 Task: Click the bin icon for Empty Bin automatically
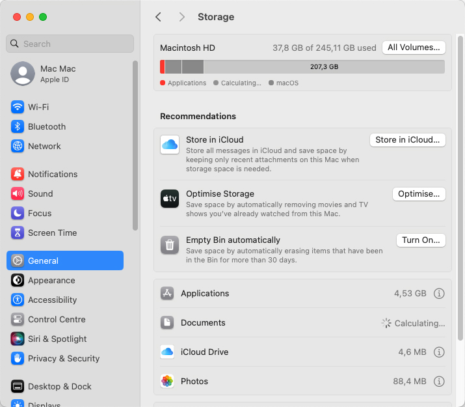170,245
